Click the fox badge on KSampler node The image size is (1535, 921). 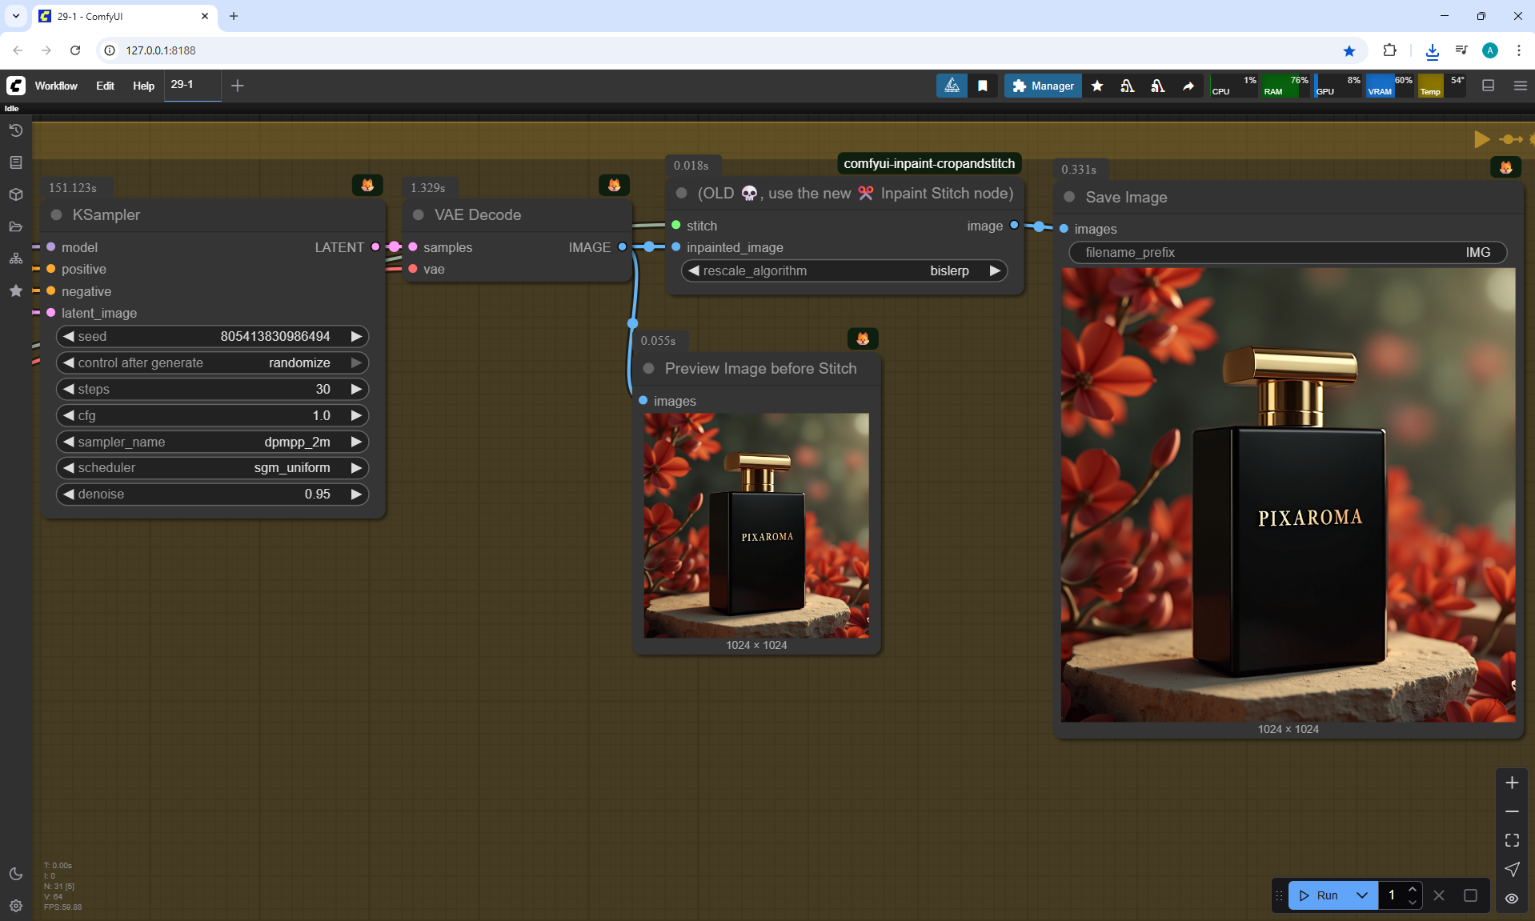[367, 185]
